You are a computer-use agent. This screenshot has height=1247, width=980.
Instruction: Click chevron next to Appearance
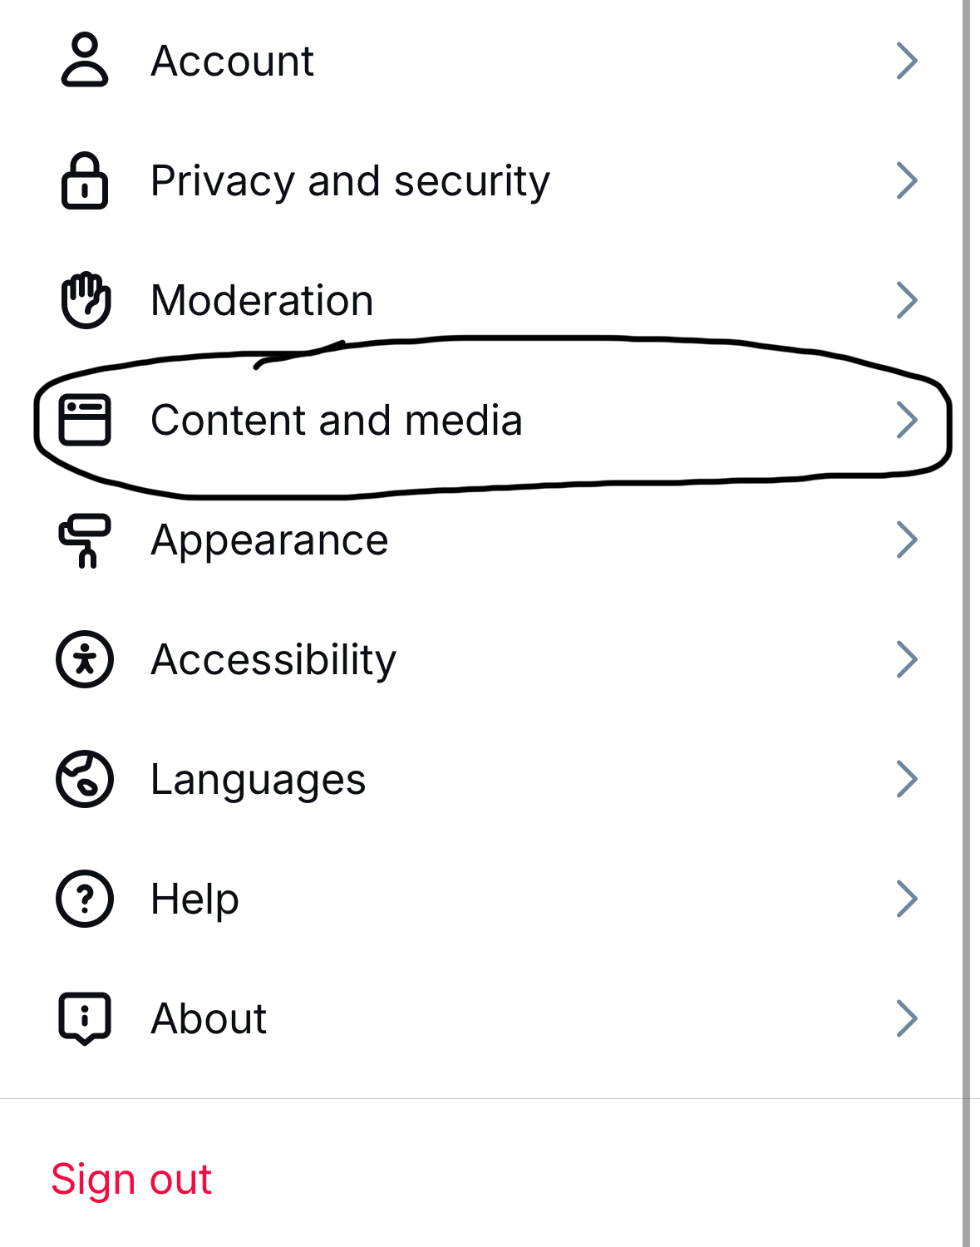[x=907, y=540]
